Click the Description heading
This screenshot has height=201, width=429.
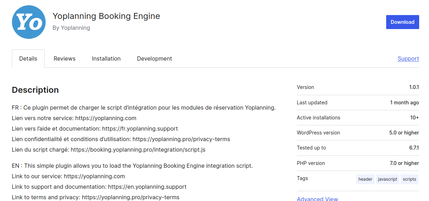coord(35,90)
